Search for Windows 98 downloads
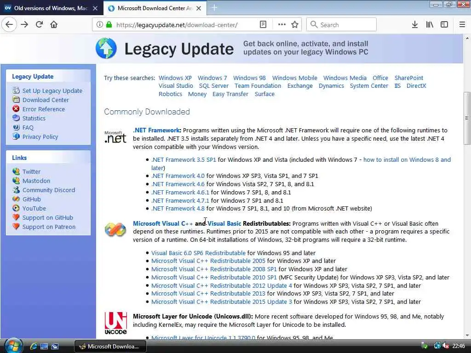471x353 pixels. coord(249,78)
